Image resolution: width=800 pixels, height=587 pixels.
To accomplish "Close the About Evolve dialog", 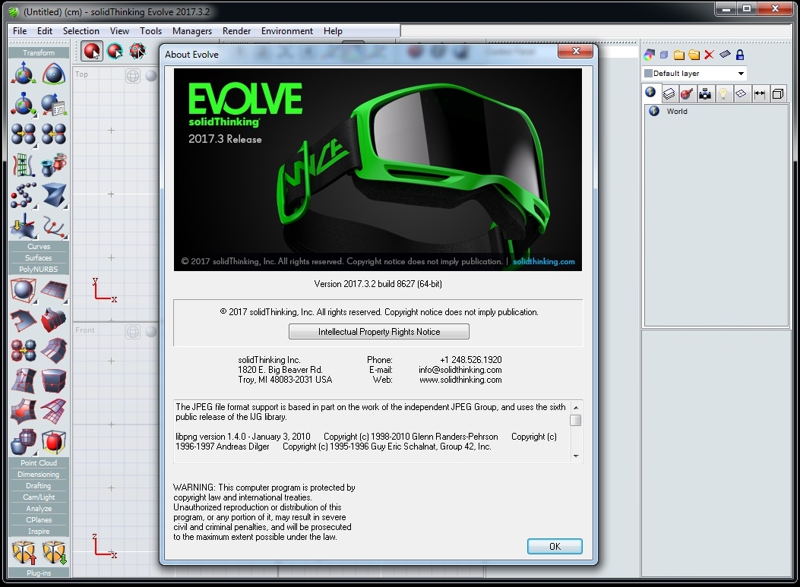I will [576, 51].
